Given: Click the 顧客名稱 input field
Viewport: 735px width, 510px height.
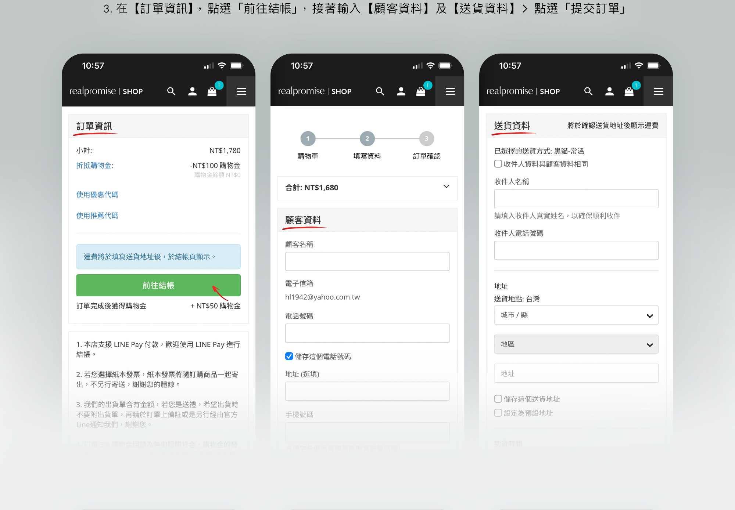Looking at the screenshot, I should pos(367,261).
